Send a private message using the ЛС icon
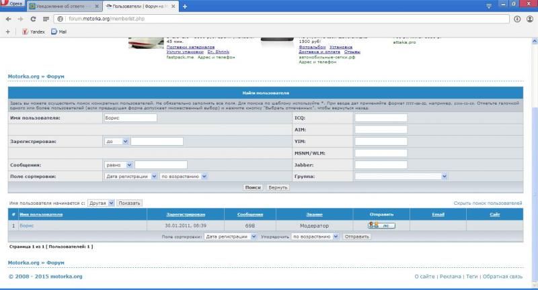Screen dimensions: 538x290 tap(381, 226)
